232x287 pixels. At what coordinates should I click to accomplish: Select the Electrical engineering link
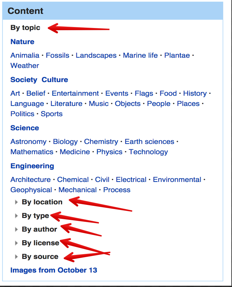[x=131, y=179]
